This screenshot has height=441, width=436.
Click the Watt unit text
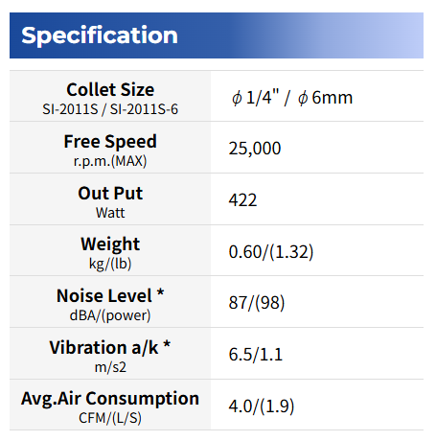pyautogui.click(x=110, y=213)
